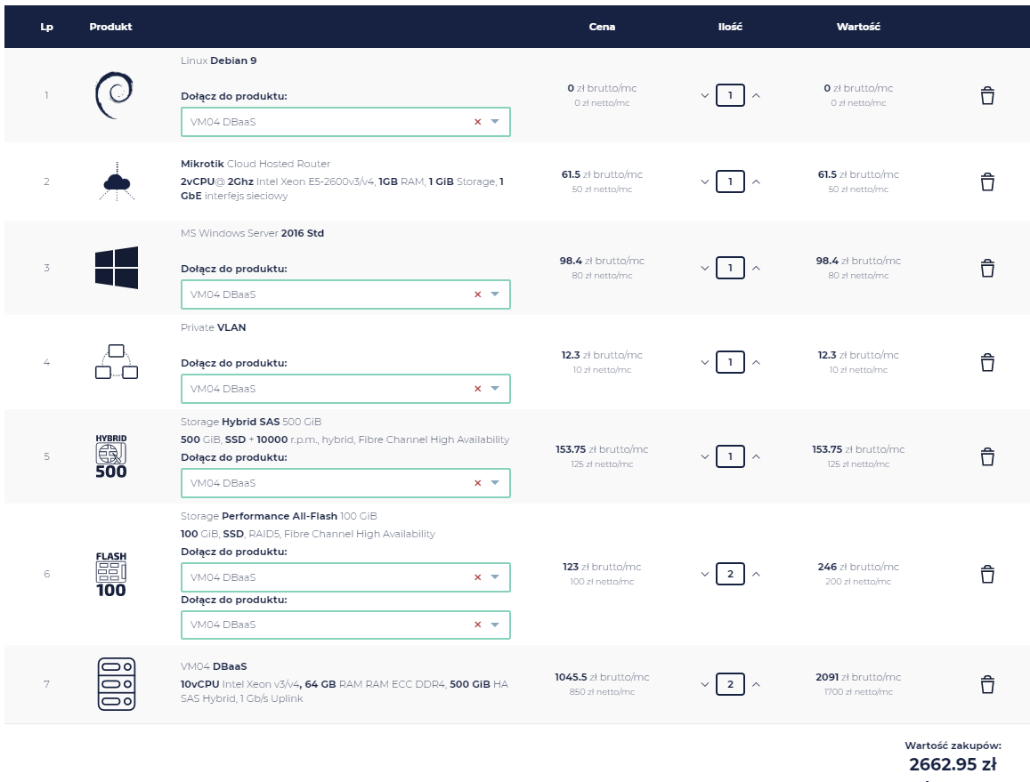1030x782 pixels.
Task: Expand the Private VLAN product dropdown
Action: click(x=496, y=389)
